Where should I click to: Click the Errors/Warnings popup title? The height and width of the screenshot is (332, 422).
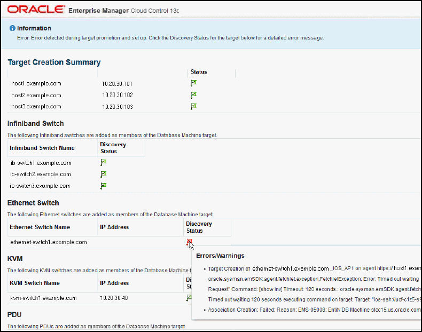[x=220, y=256]
